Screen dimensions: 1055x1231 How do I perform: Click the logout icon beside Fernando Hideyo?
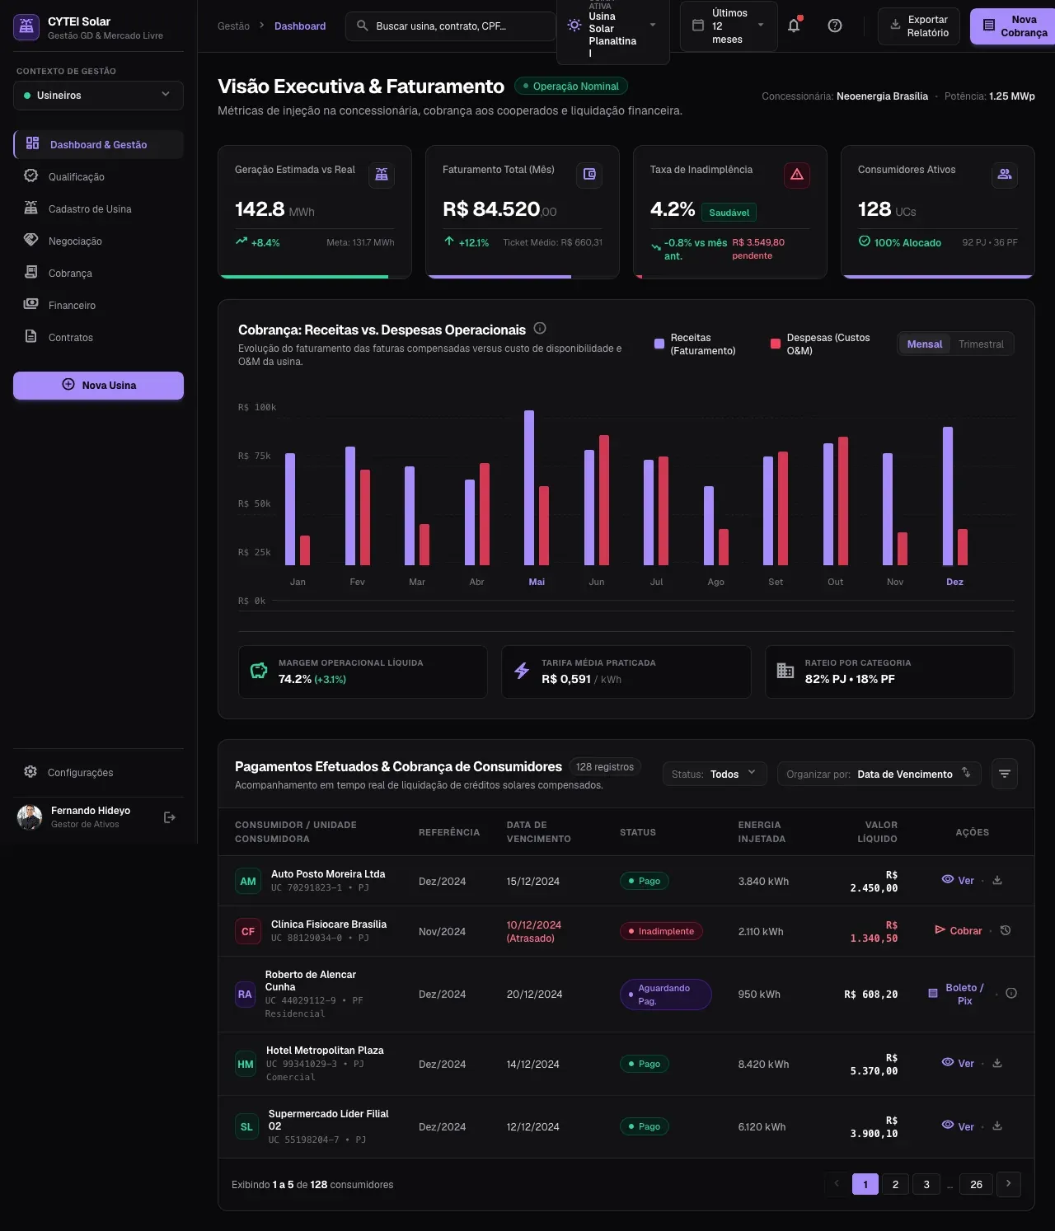pyautogui.click(x=170, y=817)
